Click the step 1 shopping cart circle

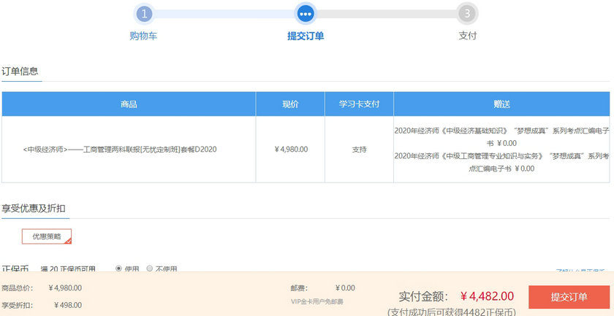point(144,14)
